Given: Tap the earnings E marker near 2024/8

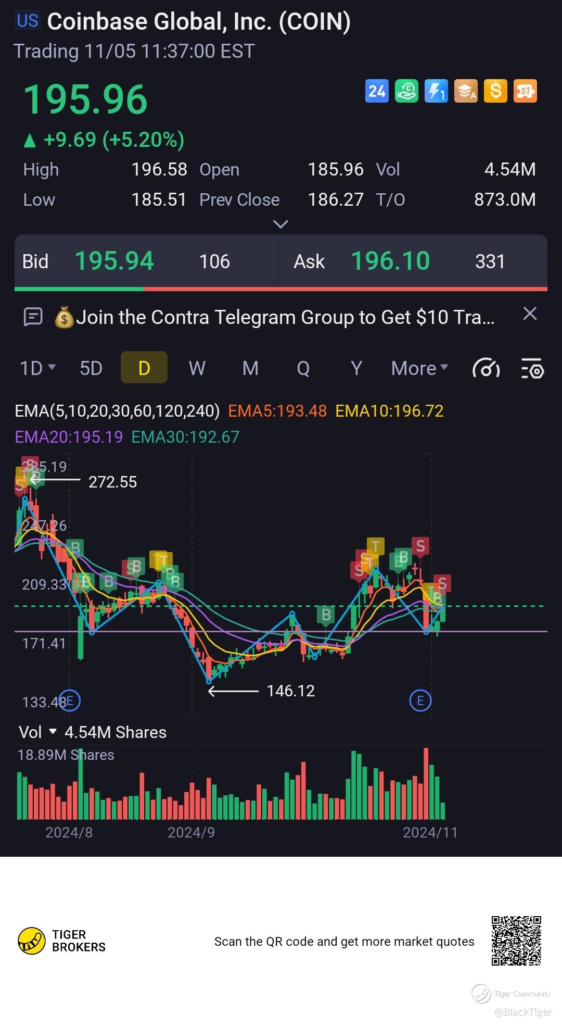Looking at the screenshot, I should pyautogui.click(x=70, y=701).
